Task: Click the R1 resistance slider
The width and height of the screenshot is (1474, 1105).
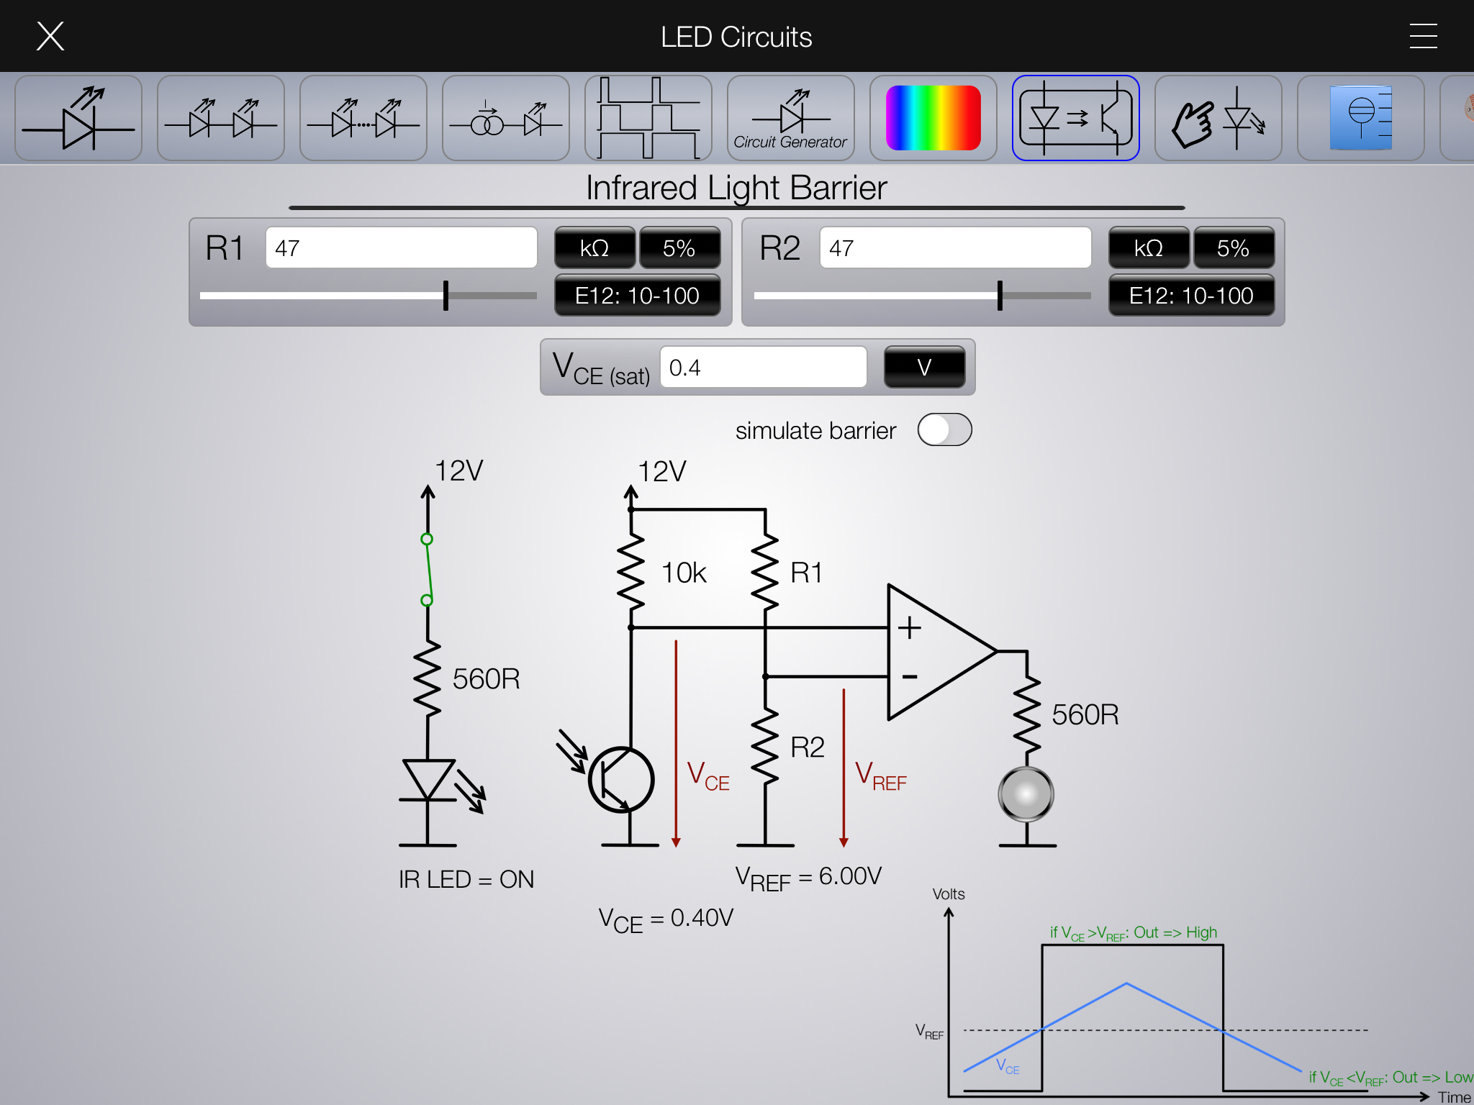Action: 446,296
